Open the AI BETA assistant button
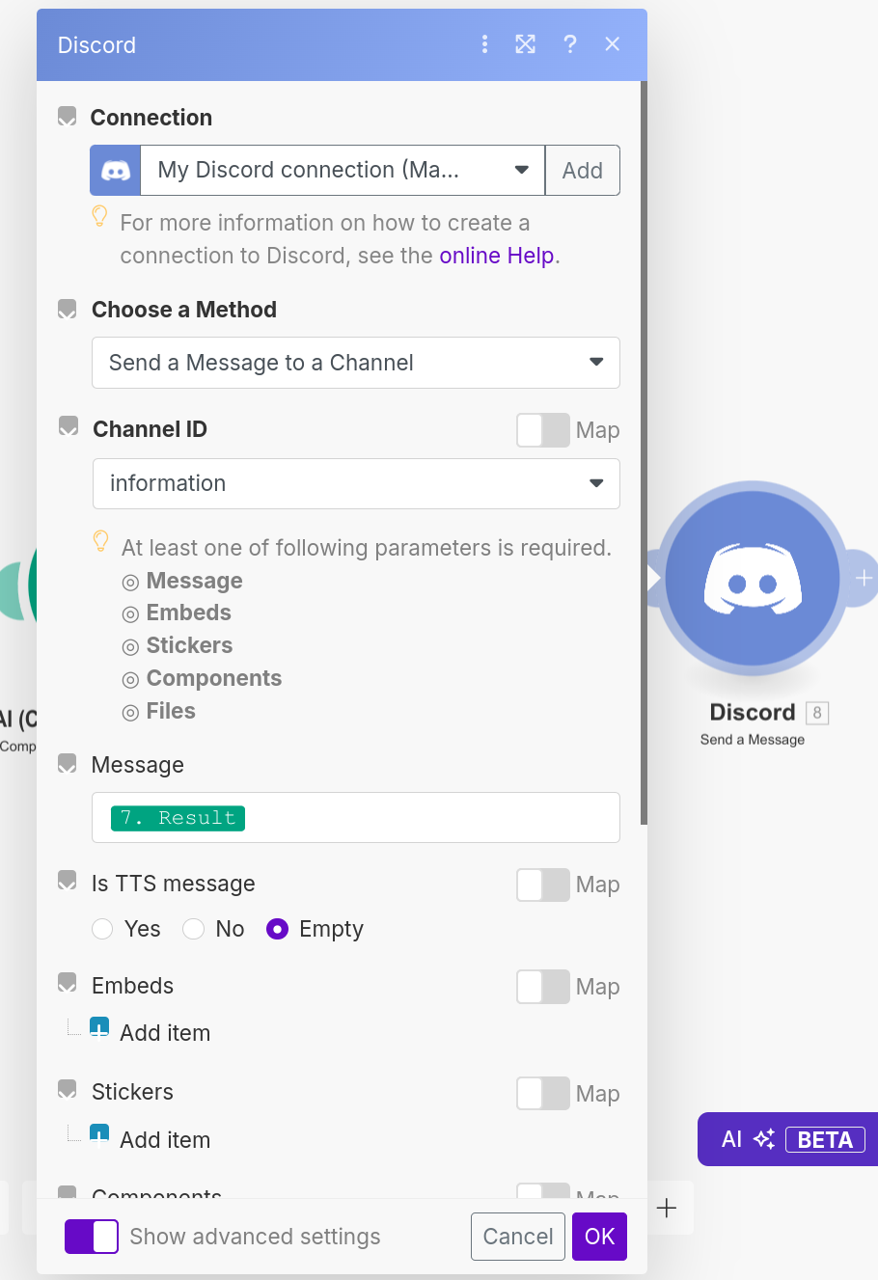The height and width of the screenshot is (1280, 878). 787,1139
